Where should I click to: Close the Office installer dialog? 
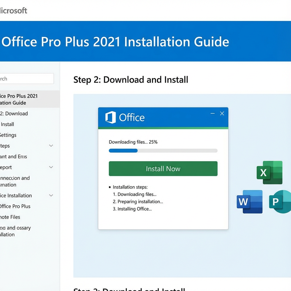[x=222, y=114]
